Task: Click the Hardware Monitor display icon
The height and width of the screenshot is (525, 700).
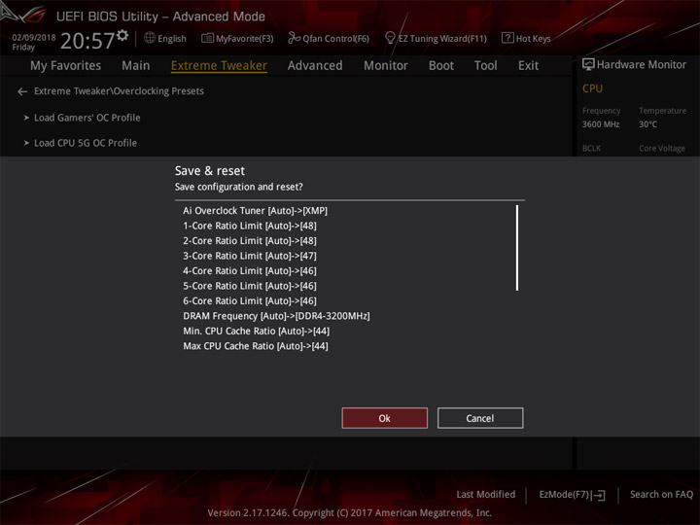Action: pyautogui.click(x=588, y=65)
